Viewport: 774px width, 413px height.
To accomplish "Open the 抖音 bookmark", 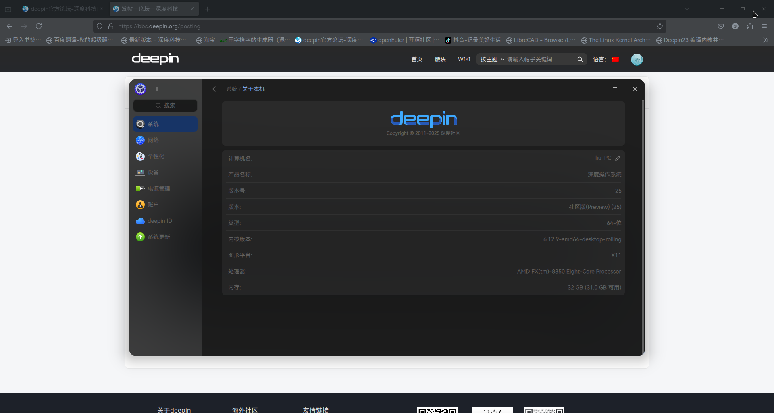I will tap(473, 40).
